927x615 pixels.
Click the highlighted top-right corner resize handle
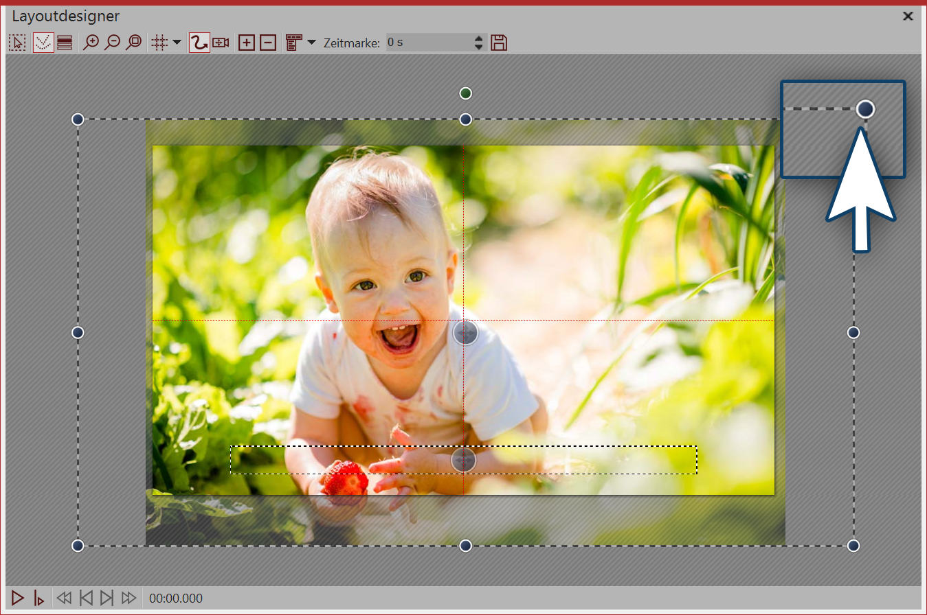866,108
